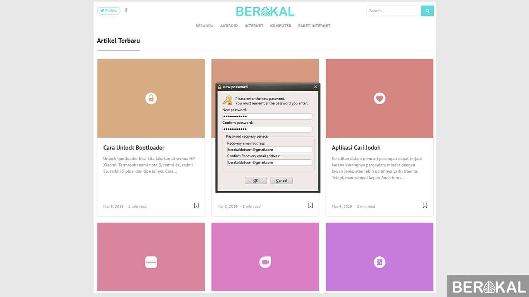Bookmark the Cara Unlock Bootloader article

click(196, 205)
